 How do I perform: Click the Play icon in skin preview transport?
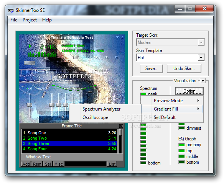tap(37, 72)
